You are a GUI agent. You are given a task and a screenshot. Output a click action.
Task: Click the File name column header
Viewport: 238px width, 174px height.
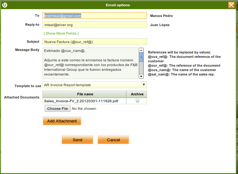pyautogui.click(x=85, y=94)
